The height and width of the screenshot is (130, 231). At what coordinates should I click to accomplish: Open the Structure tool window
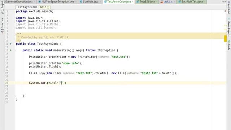[x=2, y=26]
